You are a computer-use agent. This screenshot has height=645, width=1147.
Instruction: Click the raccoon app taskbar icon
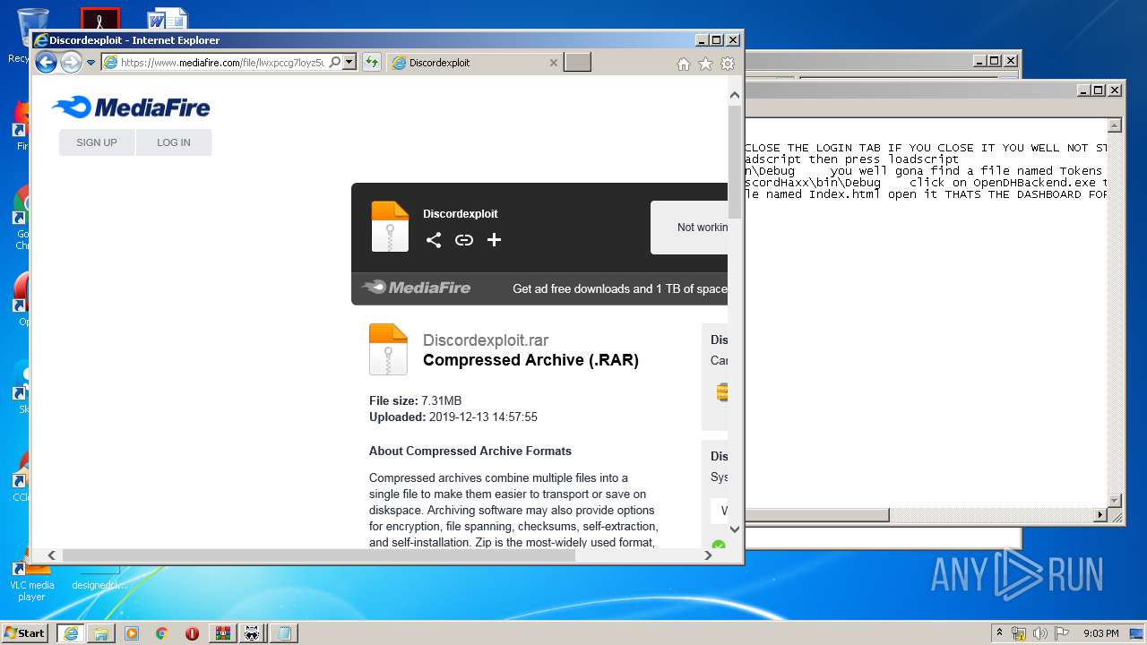[254, 632]
